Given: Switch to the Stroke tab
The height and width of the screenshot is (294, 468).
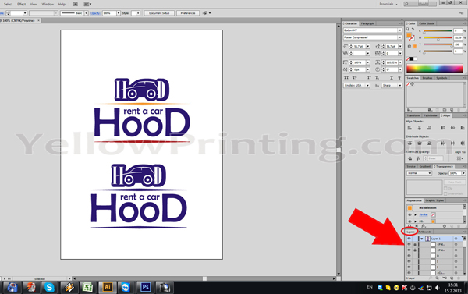Looking at the screenshot, I should pos(411,167).
